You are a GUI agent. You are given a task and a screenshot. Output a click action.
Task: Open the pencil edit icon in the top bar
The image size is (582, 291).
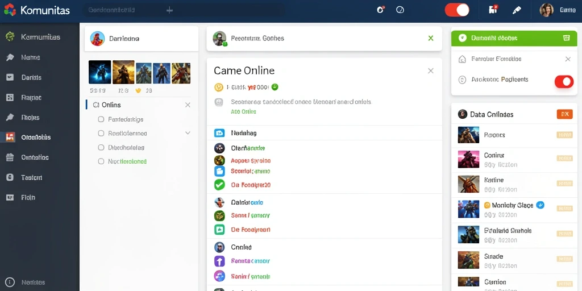tap(516, 10)
